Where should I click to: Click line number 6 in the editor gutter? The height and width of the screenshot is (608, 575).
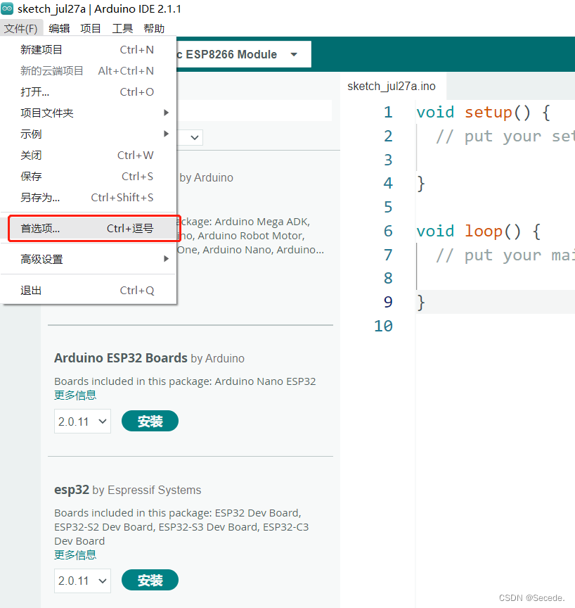click(x=388, y=231)
